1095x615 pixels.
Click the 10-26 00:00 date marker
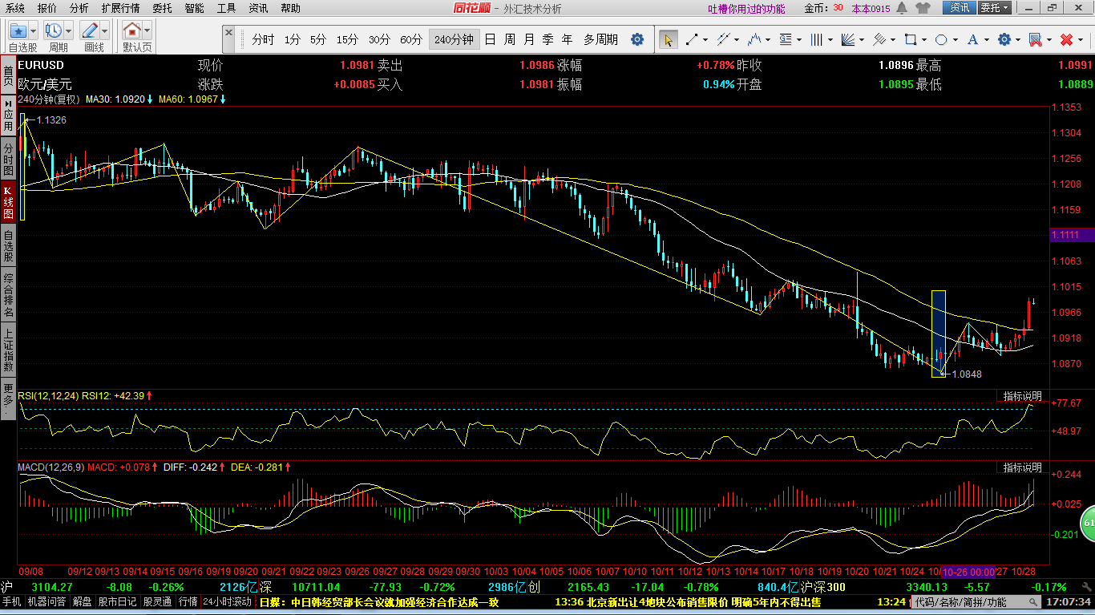click(x=968, y=572)
